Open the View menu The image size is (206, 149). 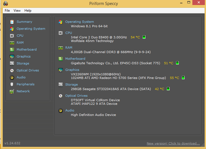coord(17,11)
